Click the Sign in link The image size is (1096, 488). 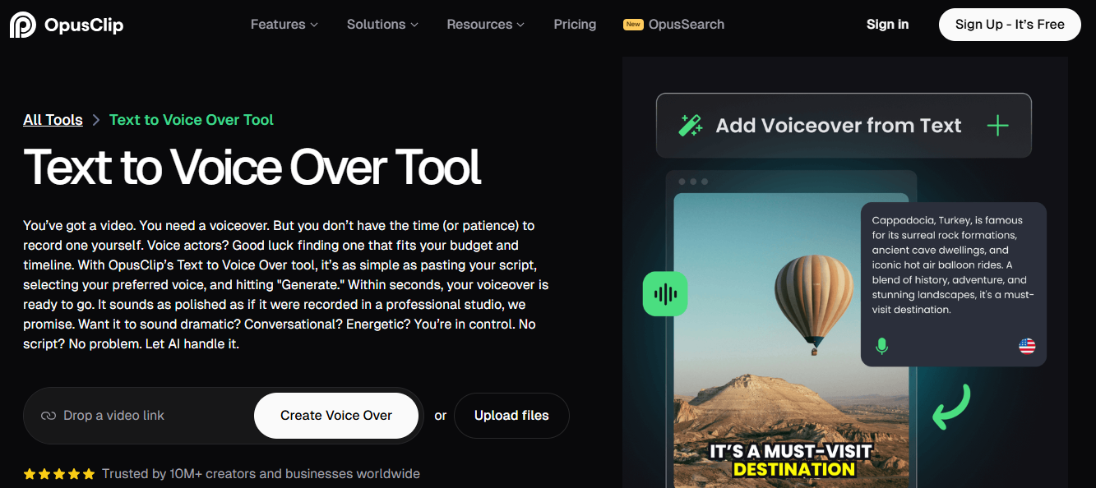click(887, 25)
